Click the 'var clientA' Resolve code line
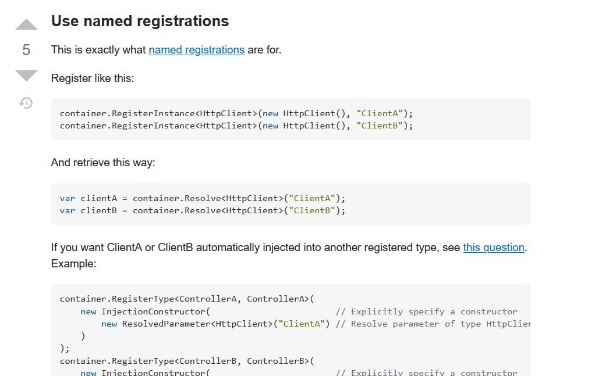This screenshot has width=595, height=376. (203, 198)
